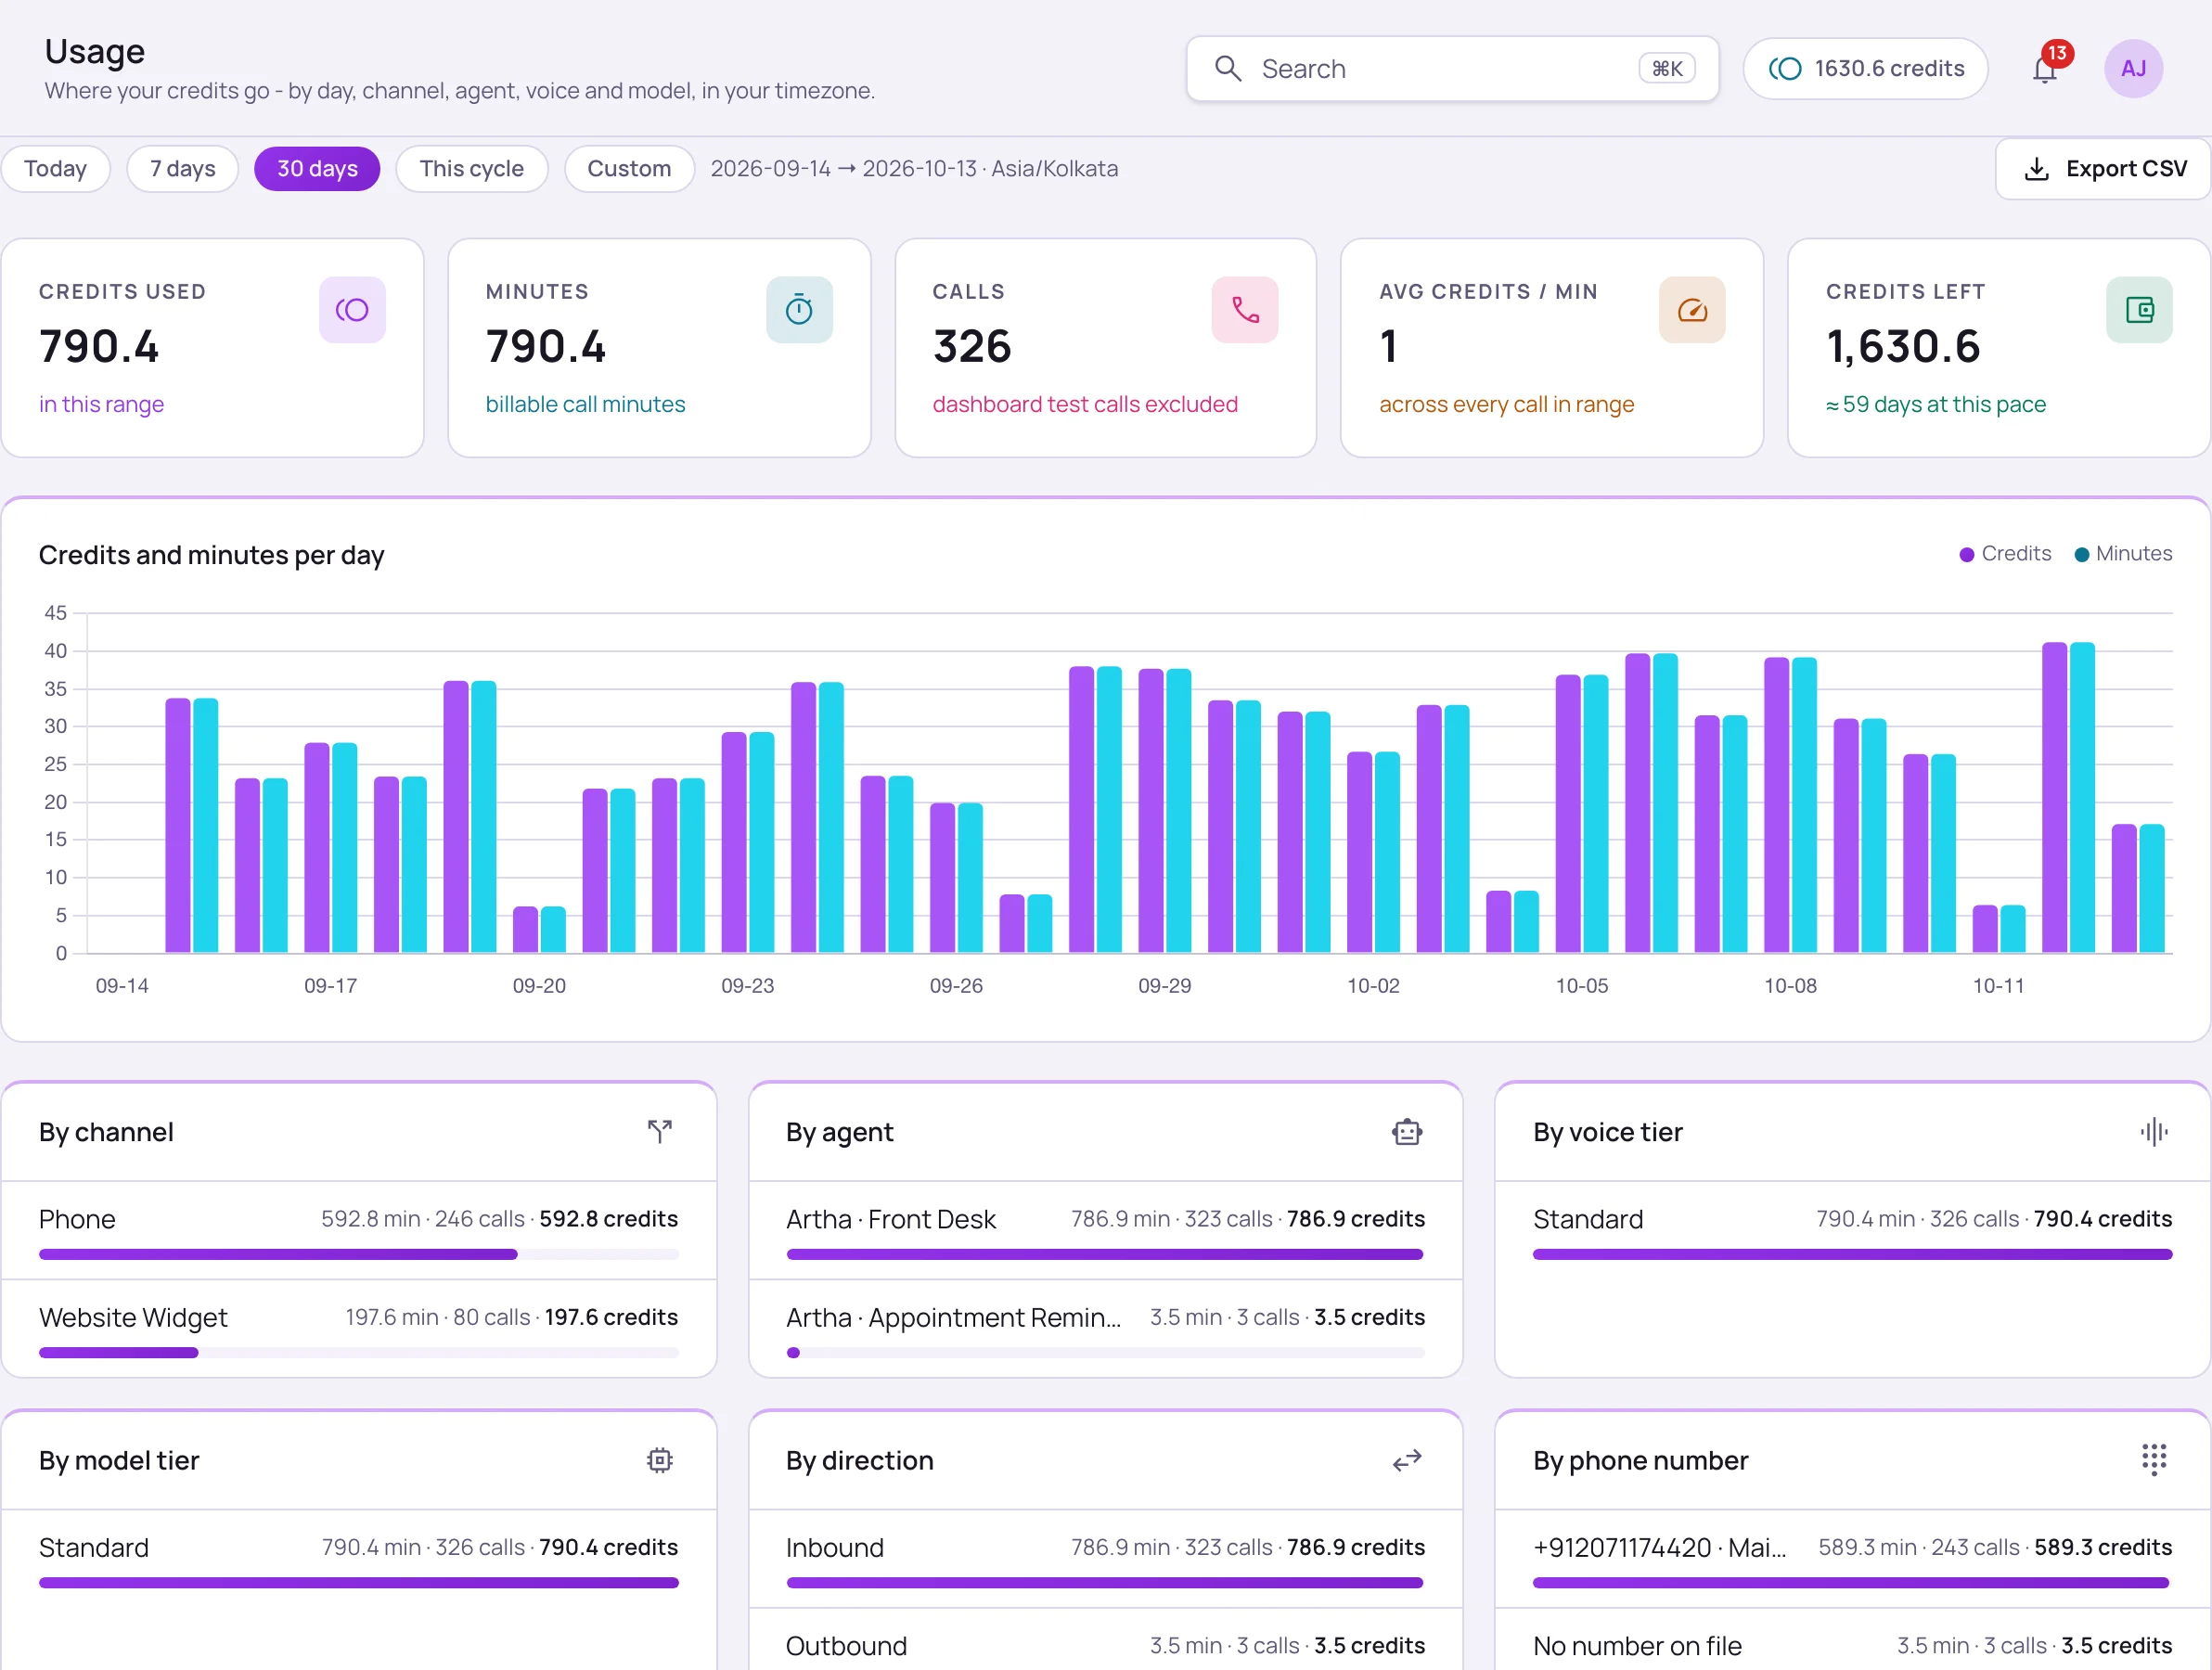Viewport: 2212px width, 1670px height.
Task: Select the 30 days range tab
Action: click(x=317, y=169)
